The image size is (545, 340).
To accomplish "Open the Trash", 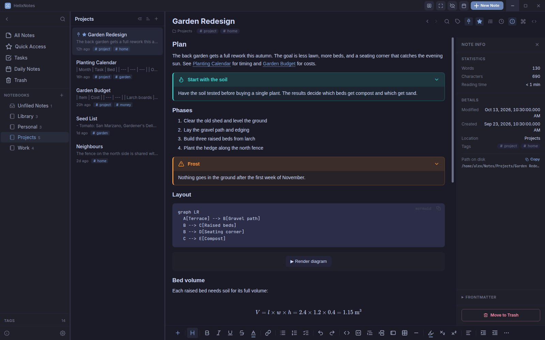I will pyautogui.click(x=34, y=80).
